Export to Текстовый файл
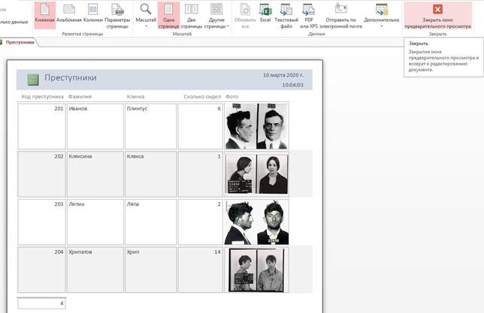The height and width of the screenshot is (313, 484). click(286, 16)
